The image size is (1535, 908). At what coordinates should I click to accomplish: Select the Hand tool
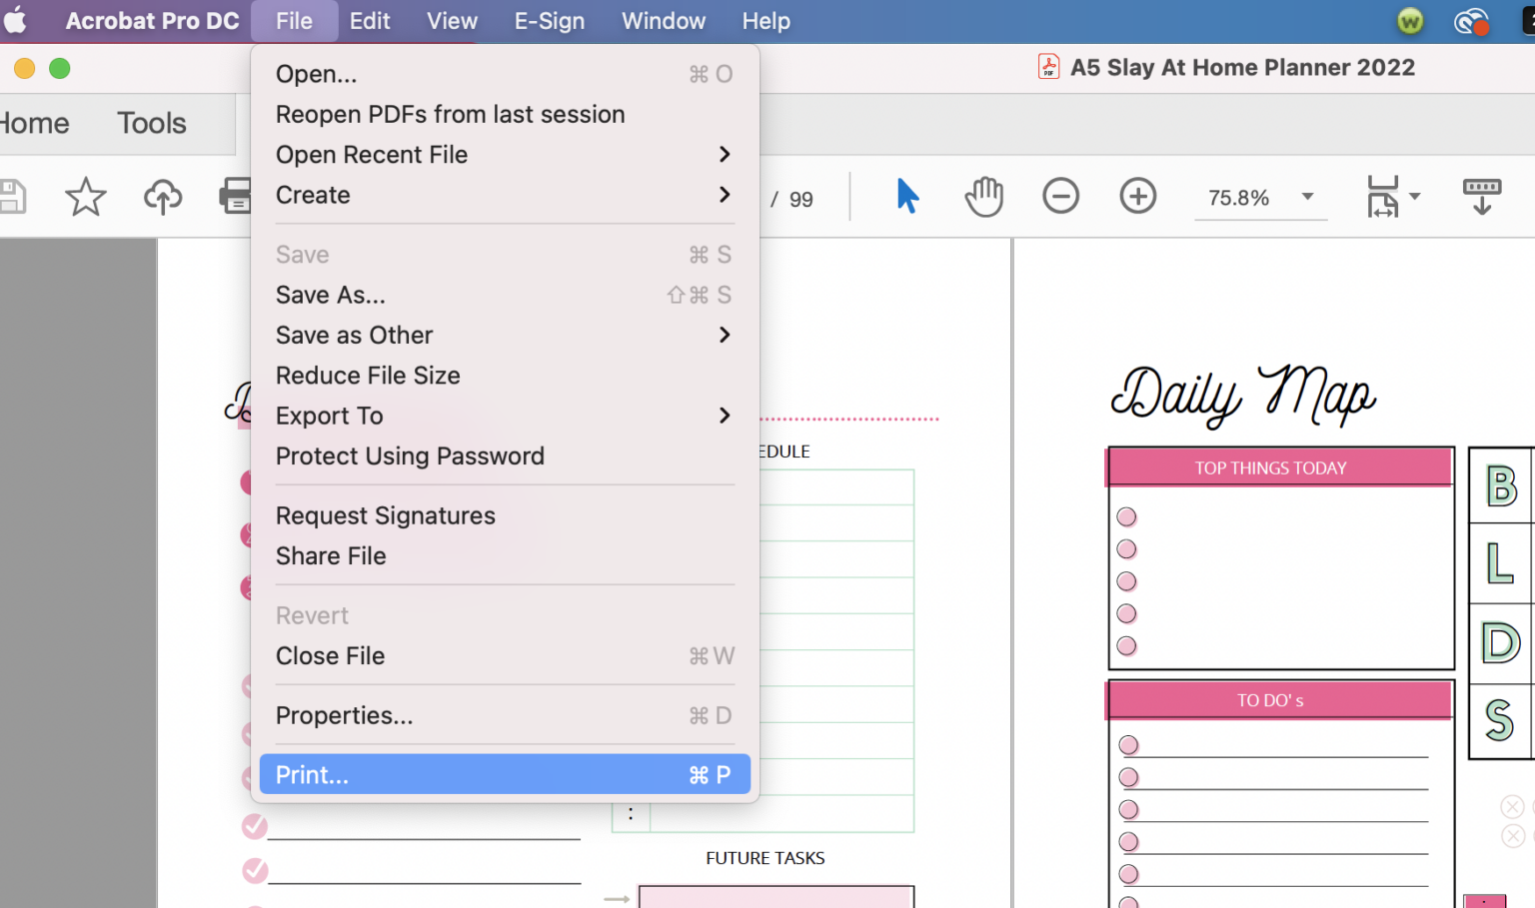[x=983, y=197]
